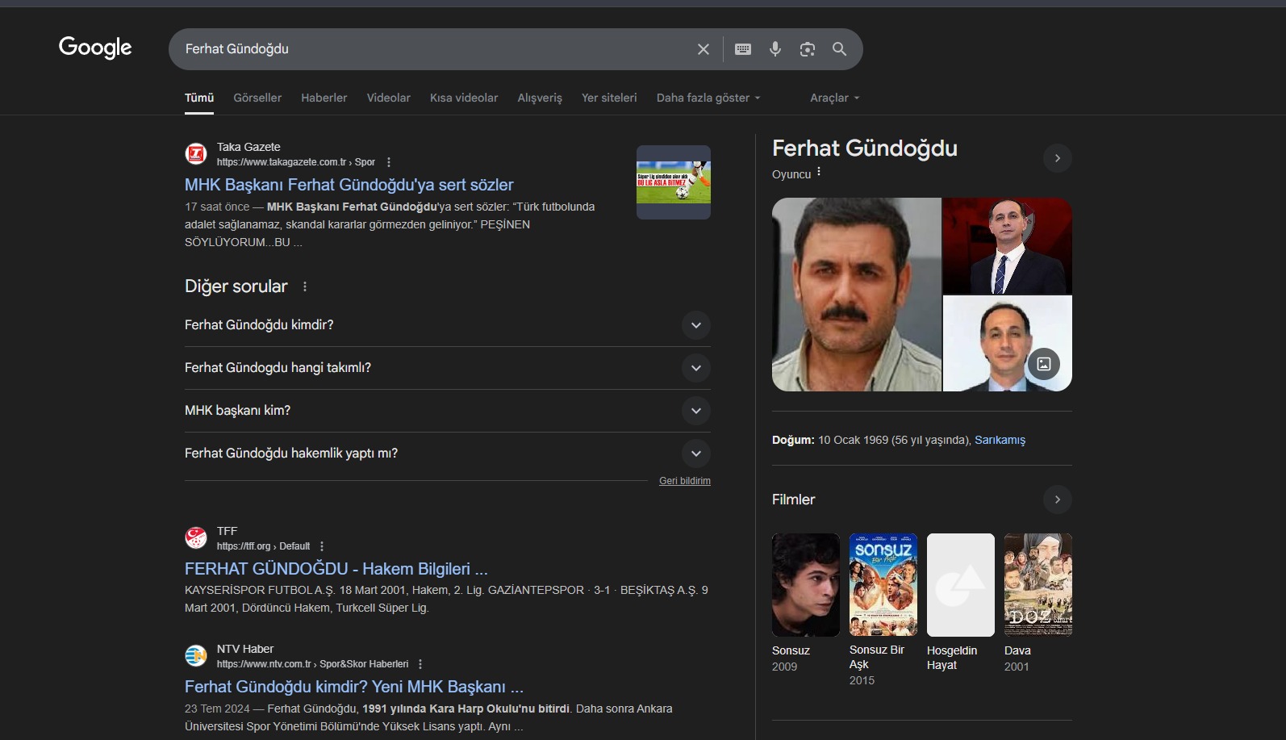The height and width of the screenshot is (740, 1286).
Task: Expand the MHK başkanı kim? question
Action: (x=448, y=411)
